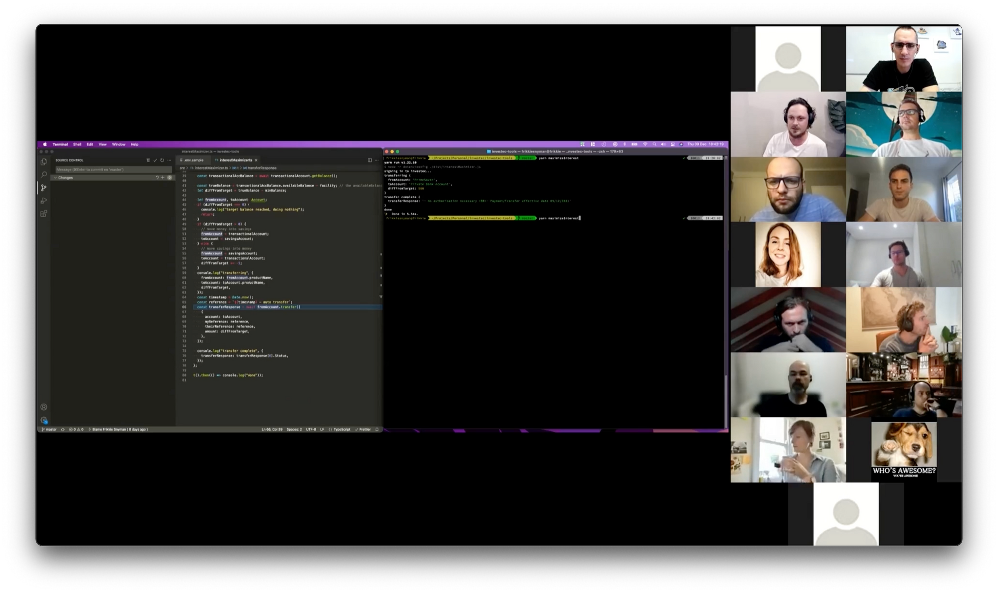Refresh the Source Control view

click(162, 160)
